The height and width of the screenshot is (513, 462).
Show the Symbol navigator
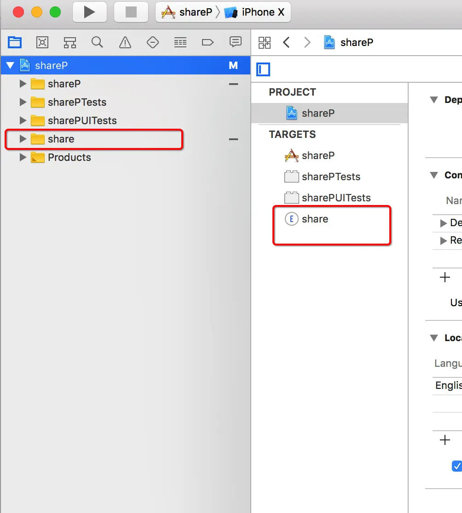(70, 42)
